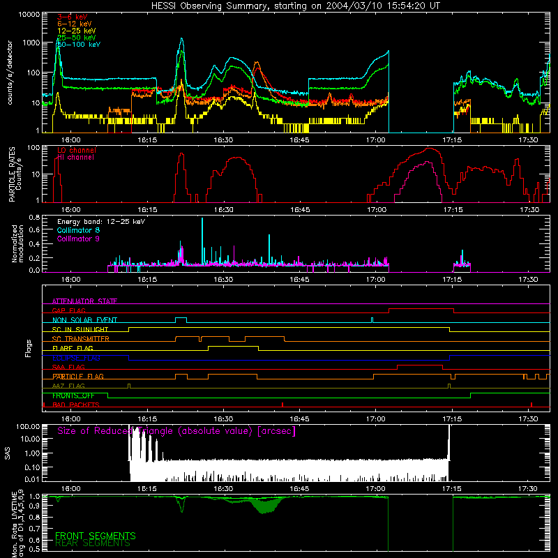Click the NON SOLAR EVENT flag label
Image resolution: width=558 pixels, height=558 pixels.
pyautogui.click(x=84, y=320)
